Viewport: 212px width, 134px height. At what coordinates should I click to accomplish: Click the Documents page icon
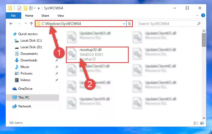click(x=17, y=54)
